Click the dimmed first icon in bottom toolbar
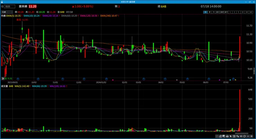This screenshot has height=139, width=256. [x=217, y=136]
